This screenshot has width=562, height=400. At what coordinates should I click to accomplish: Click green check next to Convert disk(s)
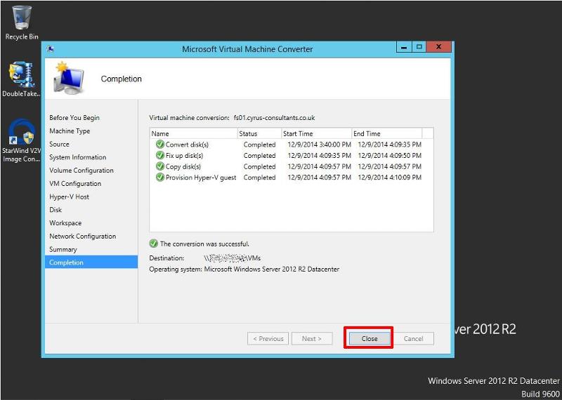(160, 145)
